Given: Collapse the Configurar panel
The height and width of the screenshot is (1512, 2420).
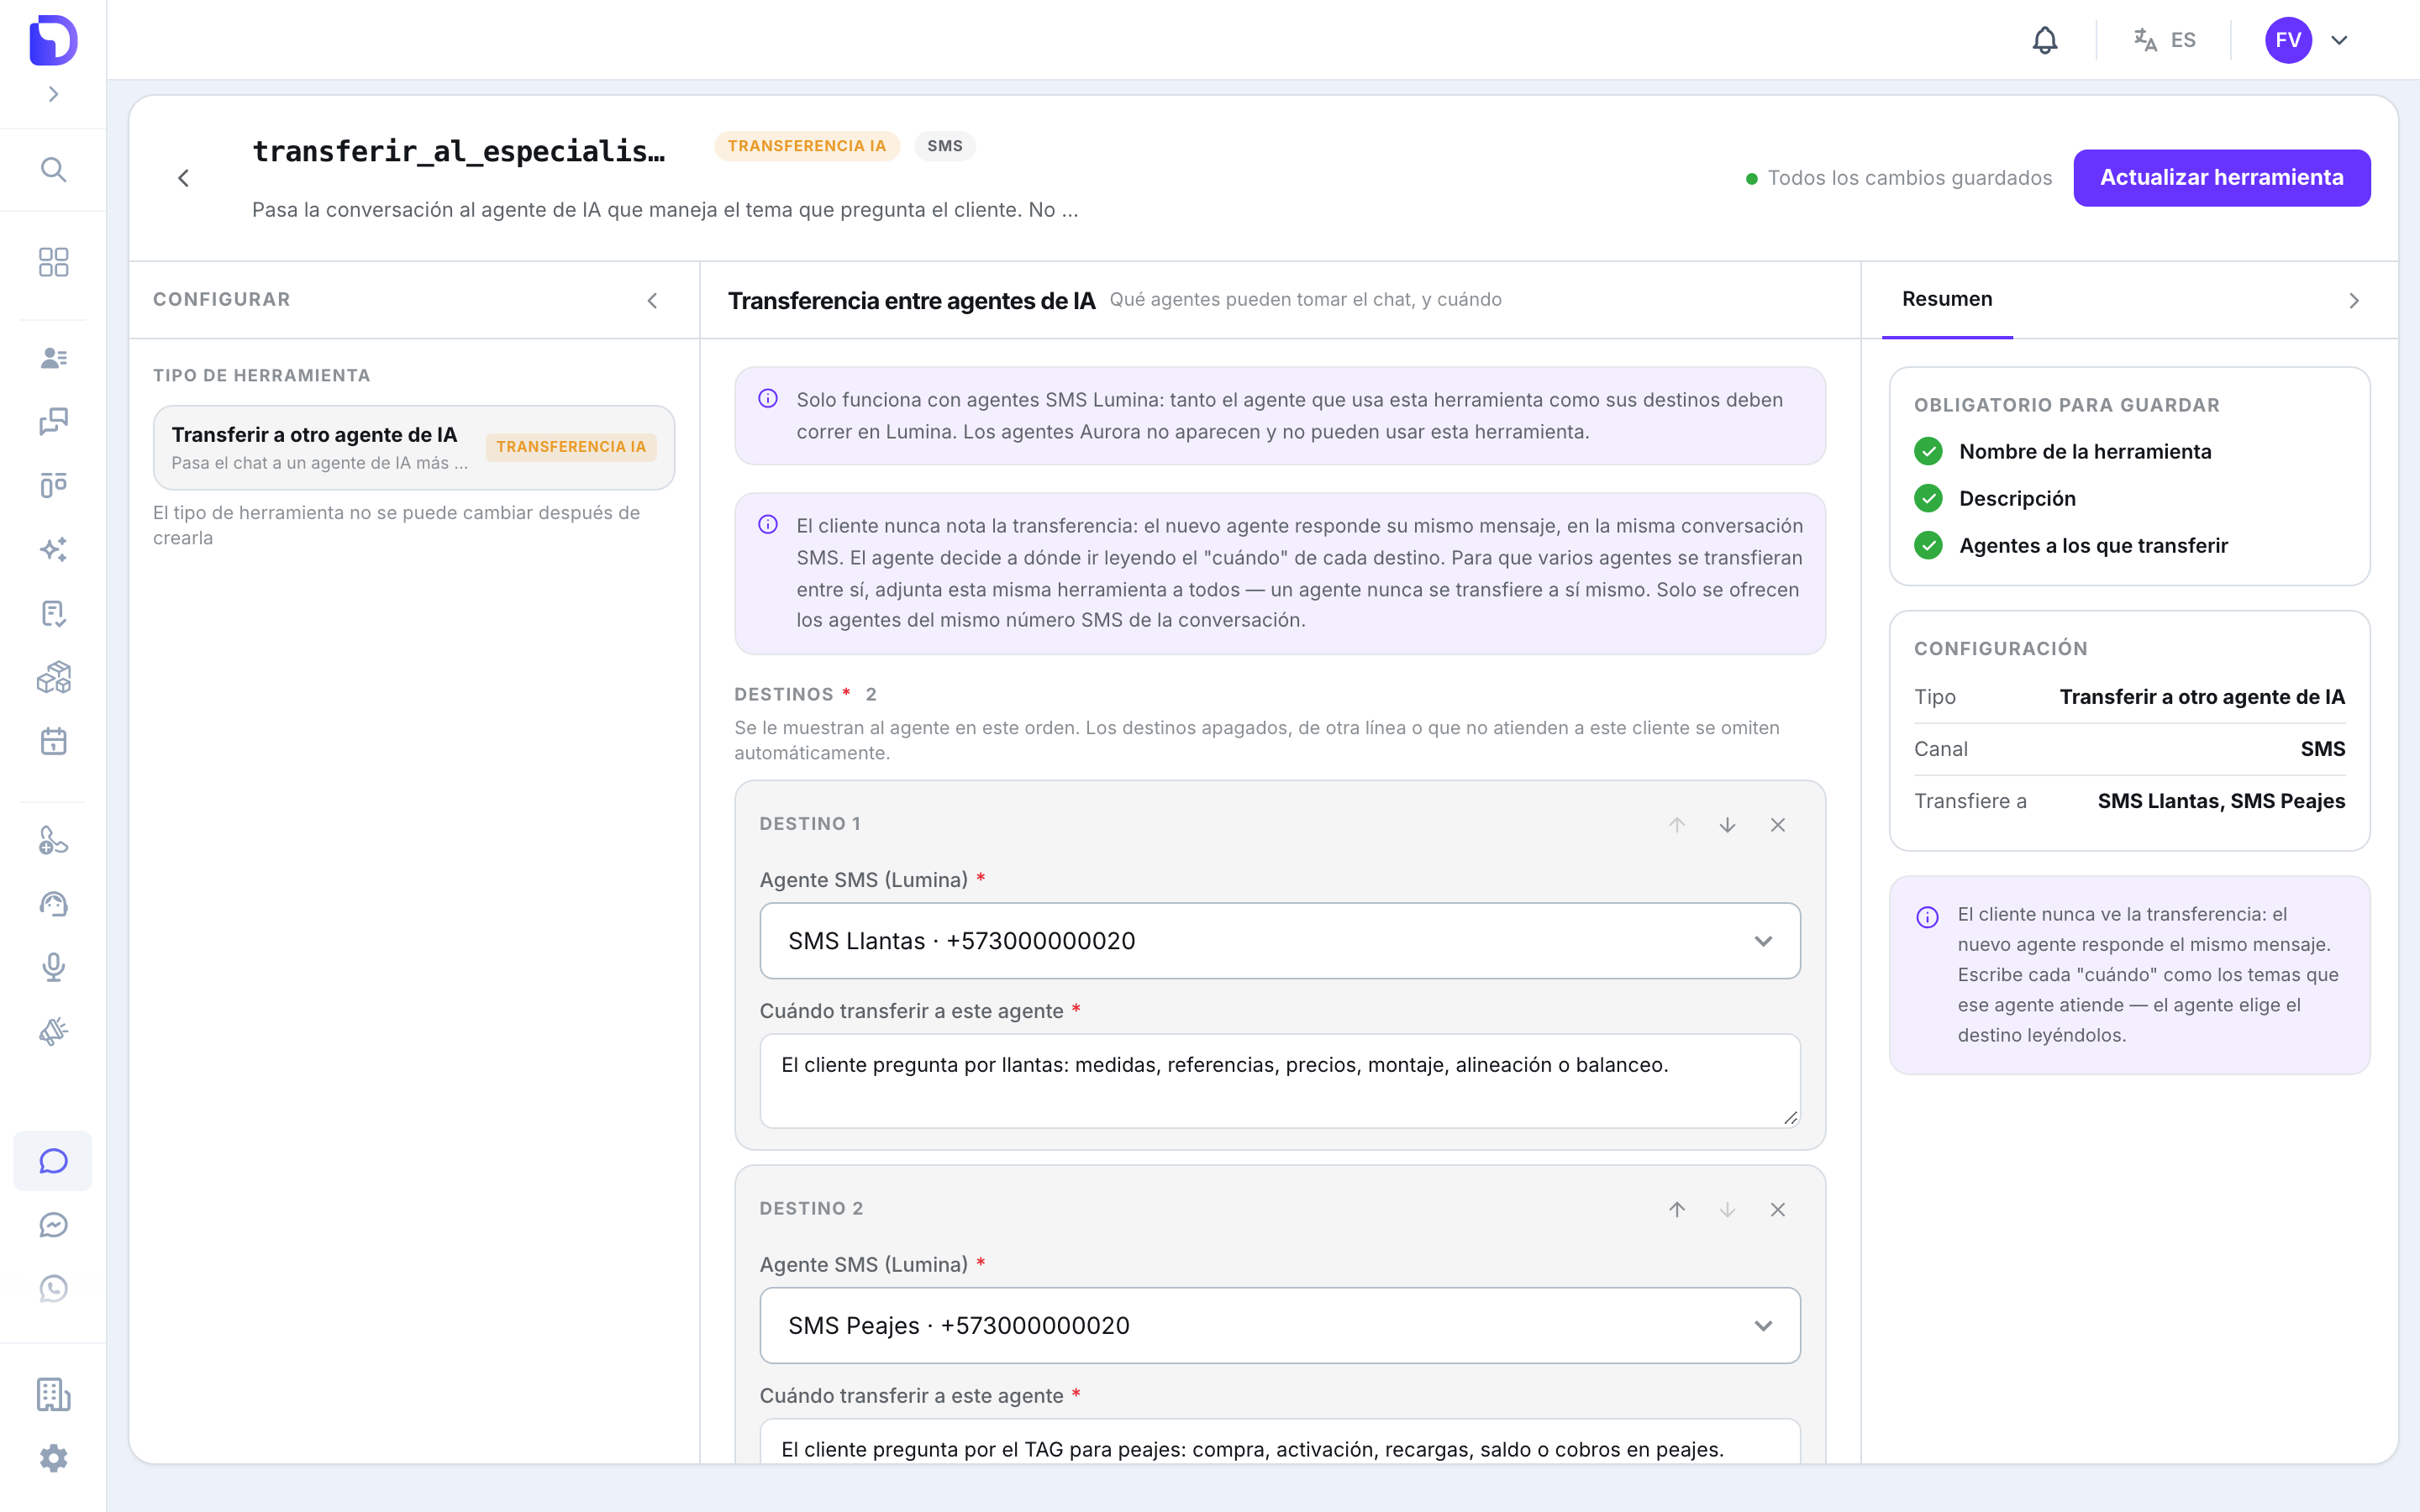Looking at the screenshot, I should pos(652,300).
